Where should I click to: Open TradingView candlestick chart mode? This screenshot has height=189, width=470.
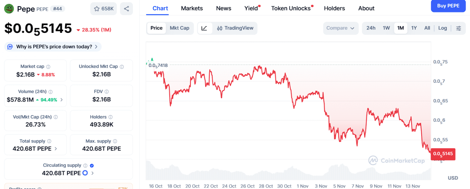[235, 28]
